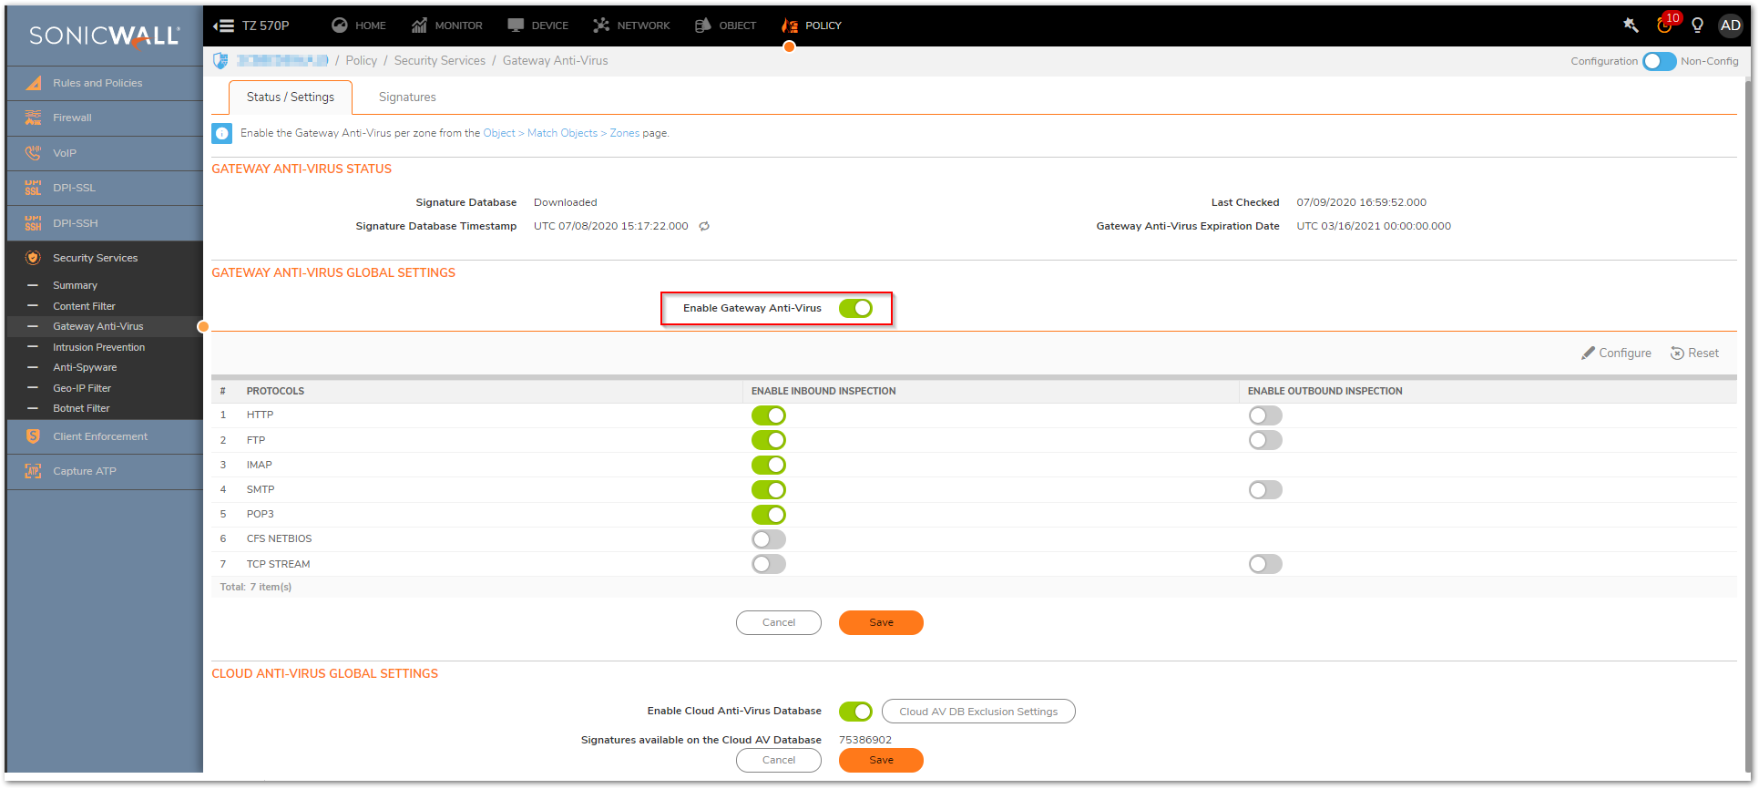Select Geo-IP Filter in sidebar

[82, 388]
